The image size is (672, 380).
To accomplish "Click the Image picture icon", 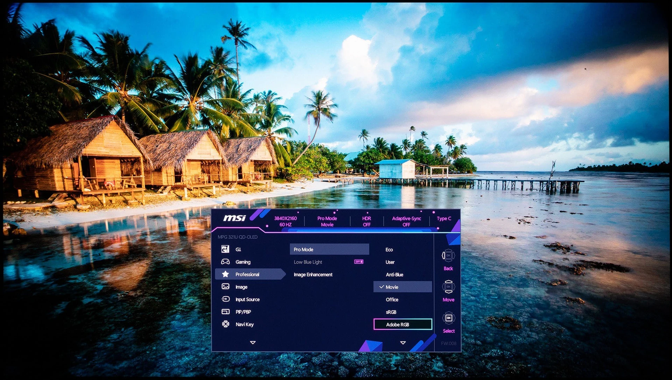I will click(x=225, y=287).
